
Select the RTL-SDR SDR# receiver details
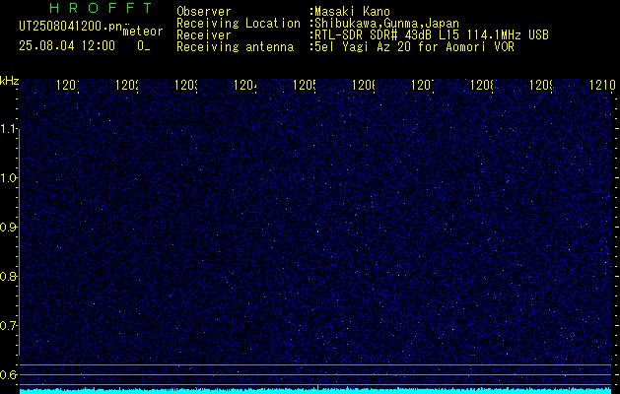click(x=432, y=35)
